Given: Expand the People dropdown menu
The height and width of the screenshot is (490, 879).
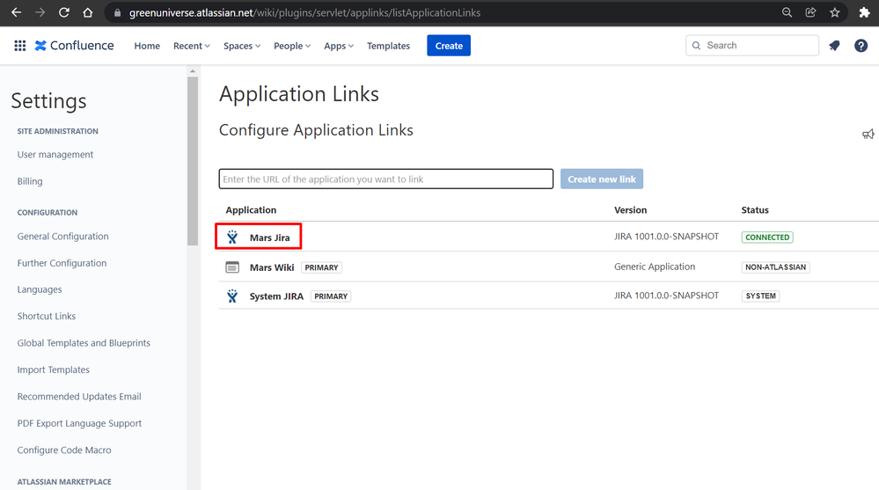Looking at the screenshot, I should pos(292,46).
